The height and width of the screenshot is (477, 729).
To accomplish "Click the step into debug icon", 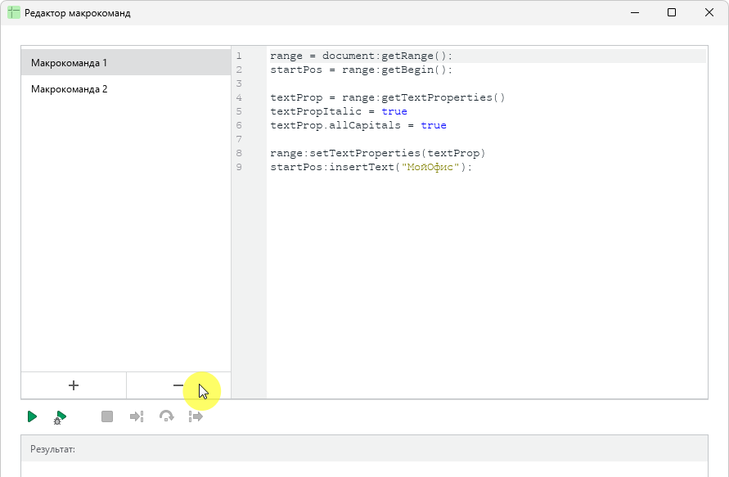I will click(137, 416).
